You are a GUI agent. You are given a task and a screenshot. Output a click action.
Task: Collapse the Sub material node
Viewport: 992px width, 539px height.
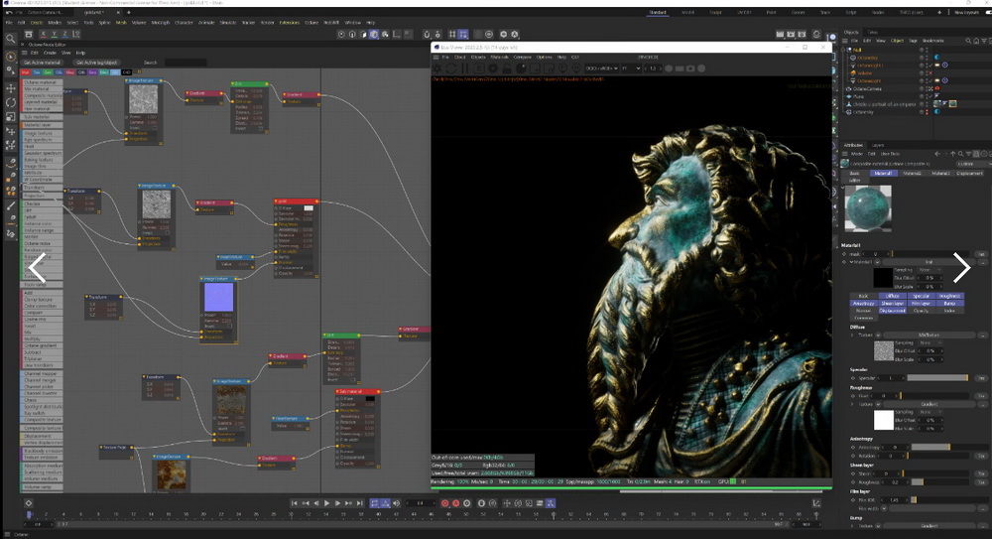pyautogui.click(x=338, y=391)
